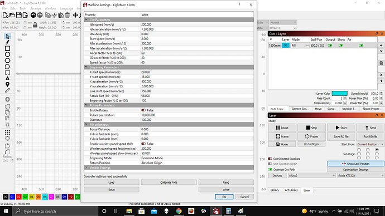The height and width of the screenshot is (216, 385).
Task: Click the Calibrate Axis button
Action: coord(169,182)
